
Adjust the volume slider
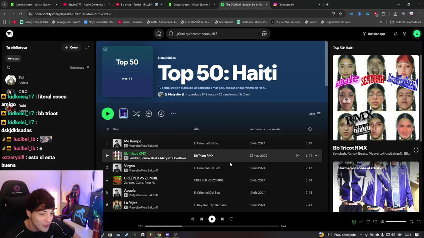tap(396, 222)
